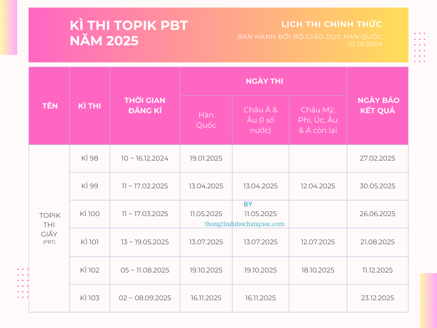Select the "KÌ THI" column header
The width and height of the screenshot is (437, 328).
(90, 106)
